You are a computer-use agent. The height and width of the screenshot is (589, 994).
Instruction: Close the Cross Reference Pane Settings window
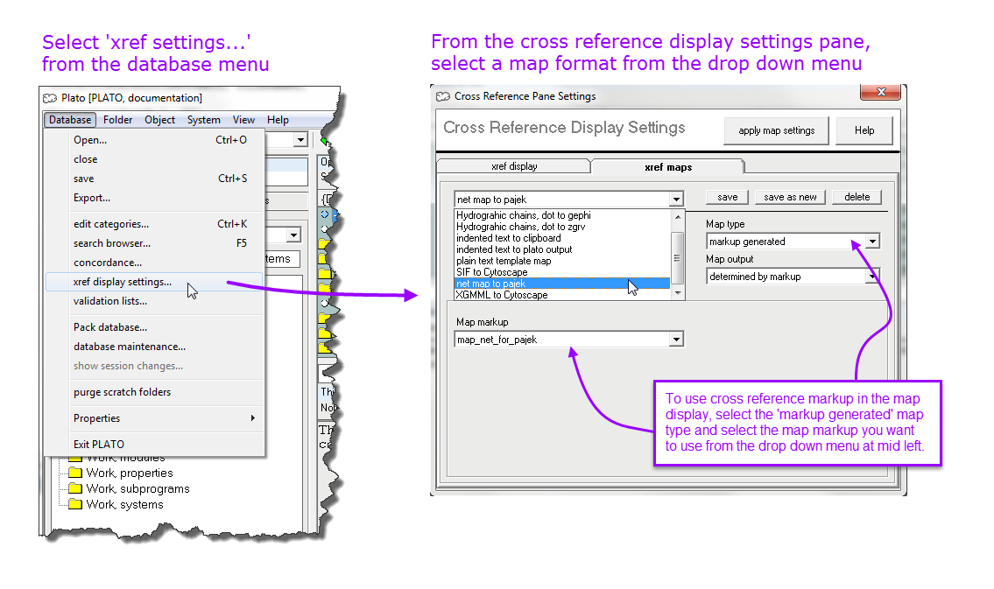pos(880,93)
